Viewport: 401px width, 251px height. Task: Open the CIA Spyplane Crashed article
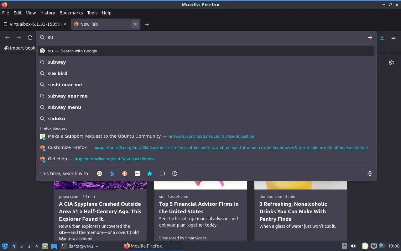[100, 211]
